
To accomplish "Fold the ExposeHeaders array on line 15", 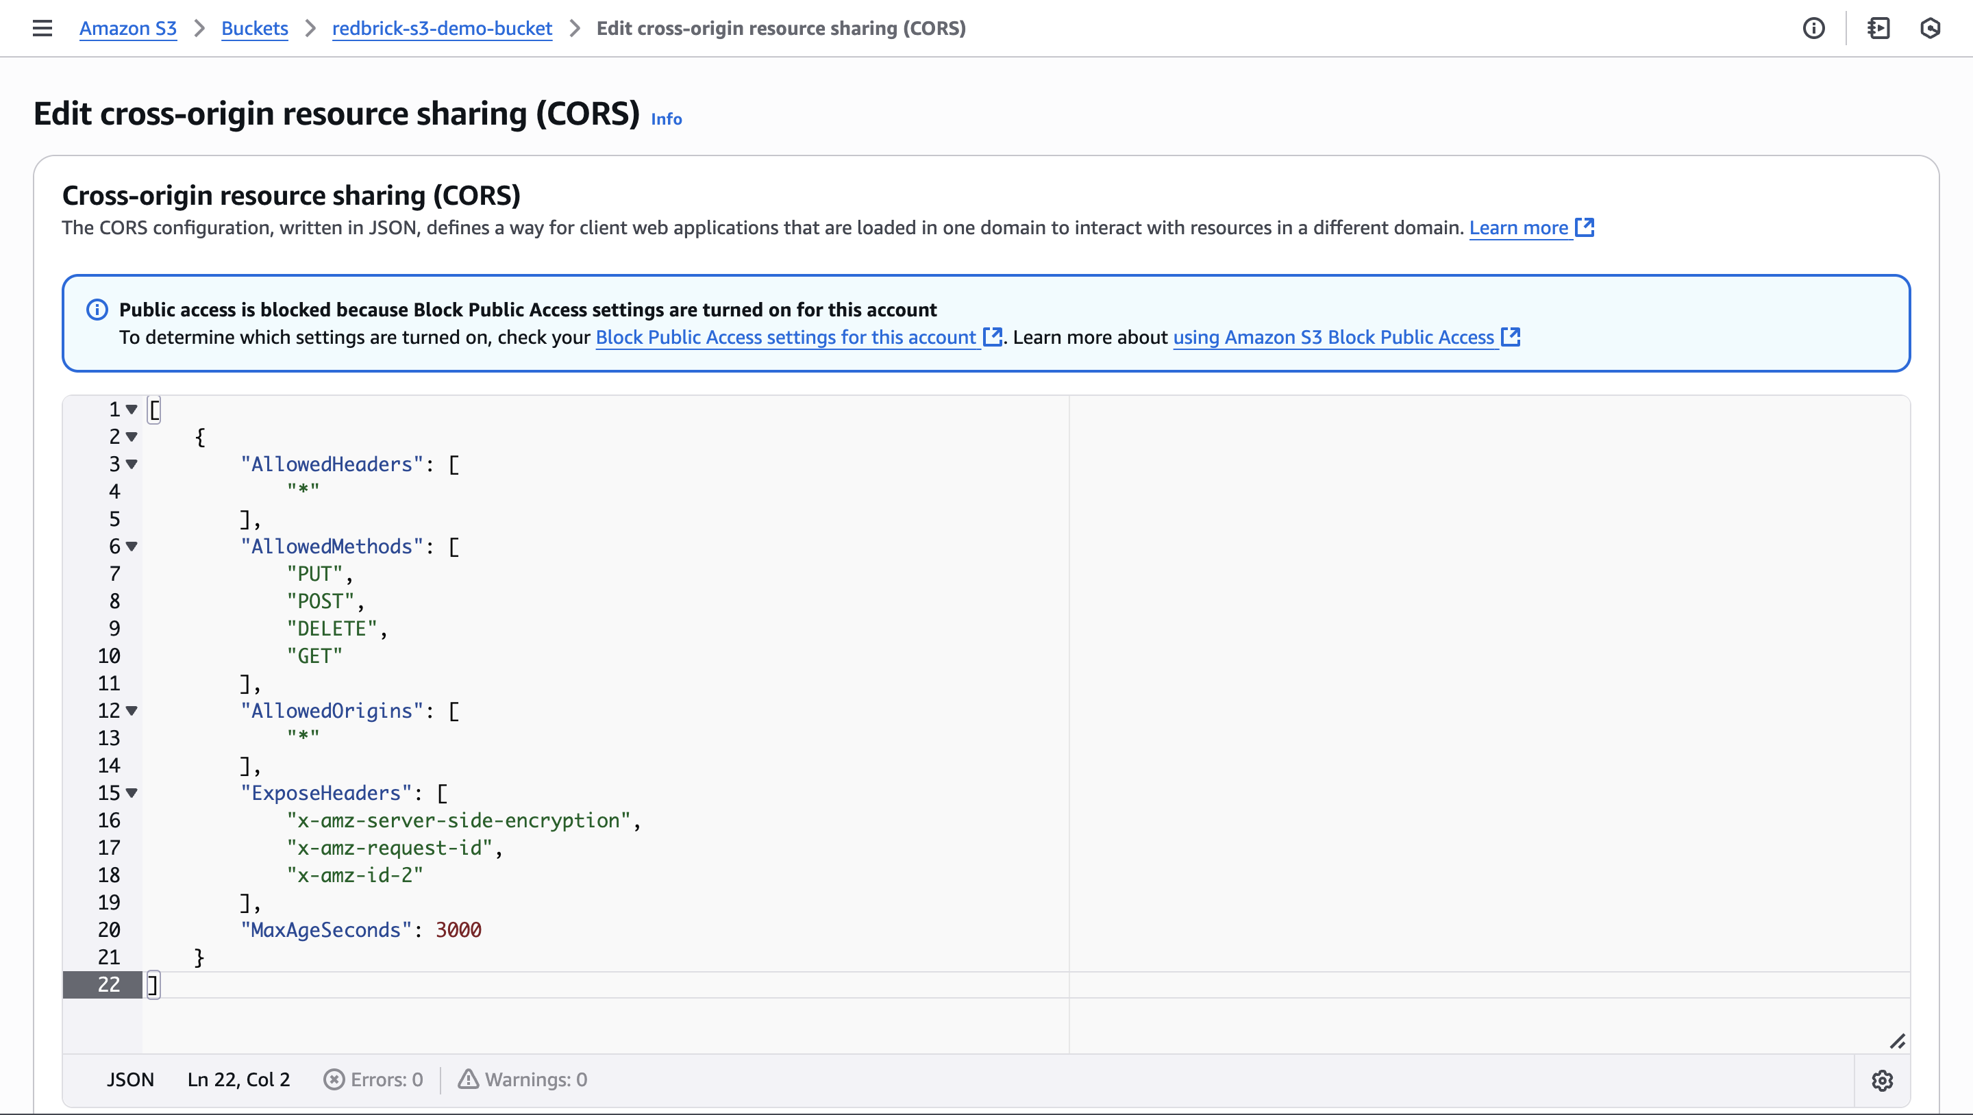I will tap(132, 793).
